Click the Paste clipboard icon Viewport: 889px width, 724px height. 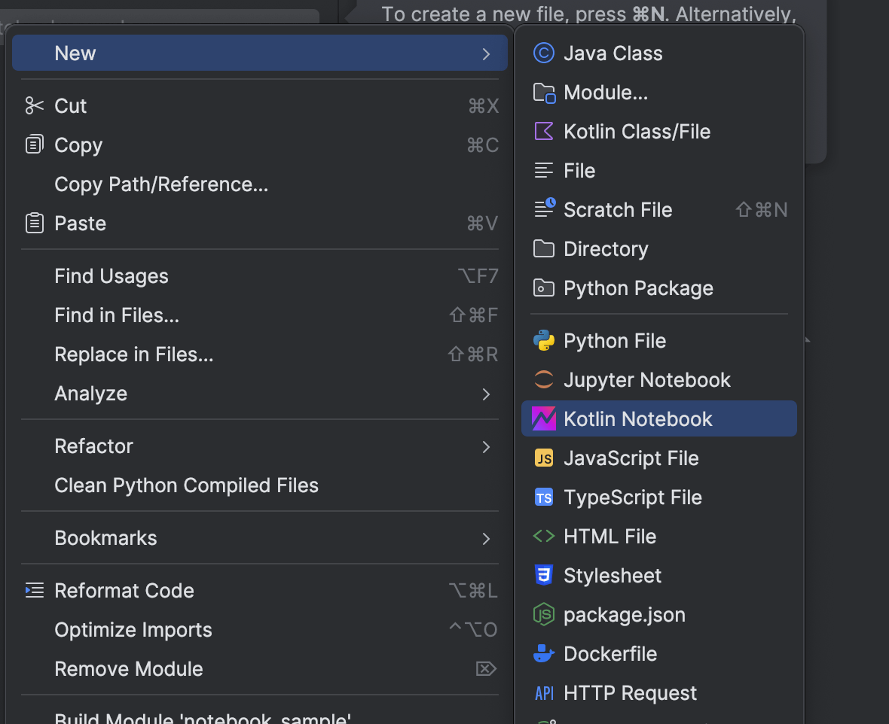pyautogui.click(x=35, y=223)
